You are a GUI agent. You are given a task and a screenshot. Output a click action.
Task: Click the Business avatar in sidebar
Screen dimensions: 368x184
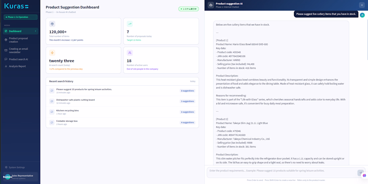[x=7, y=177]
